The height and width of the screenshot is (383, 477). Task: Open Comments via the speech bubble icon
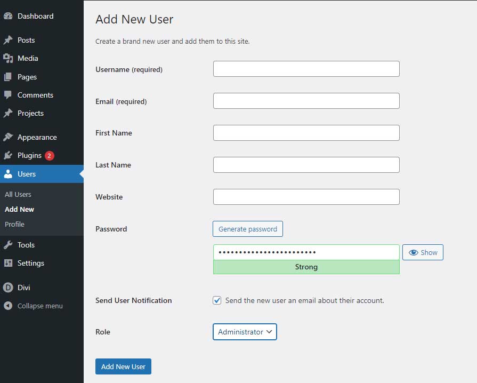[9, 95]
